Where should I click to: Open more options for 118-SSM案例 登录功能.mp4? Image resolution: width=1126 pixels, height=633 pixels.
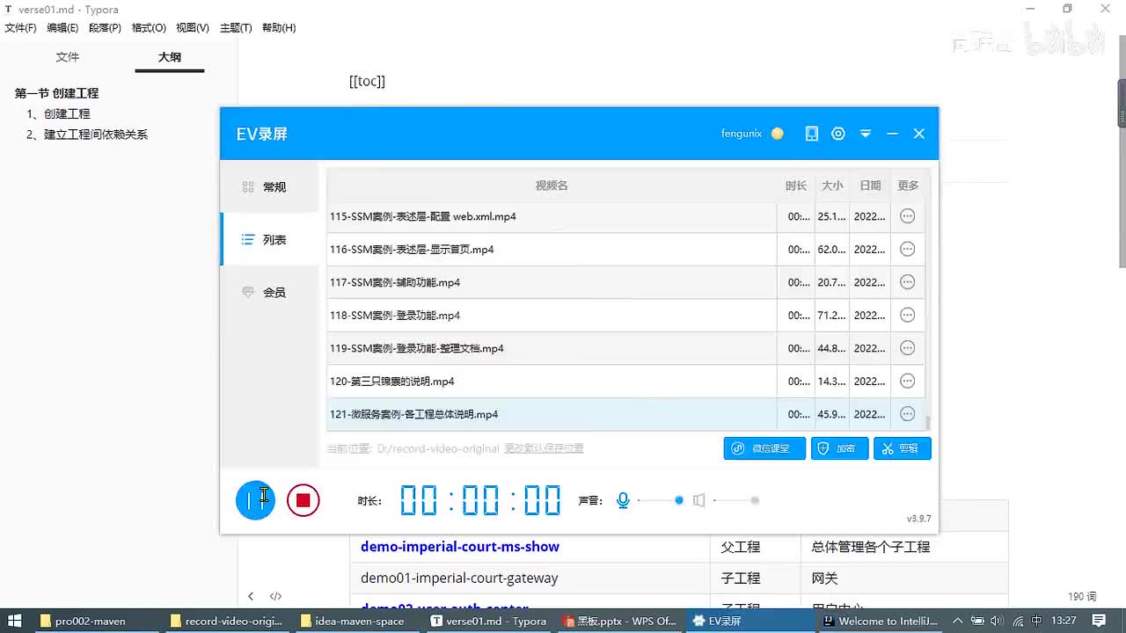click(x=908, y=315)
